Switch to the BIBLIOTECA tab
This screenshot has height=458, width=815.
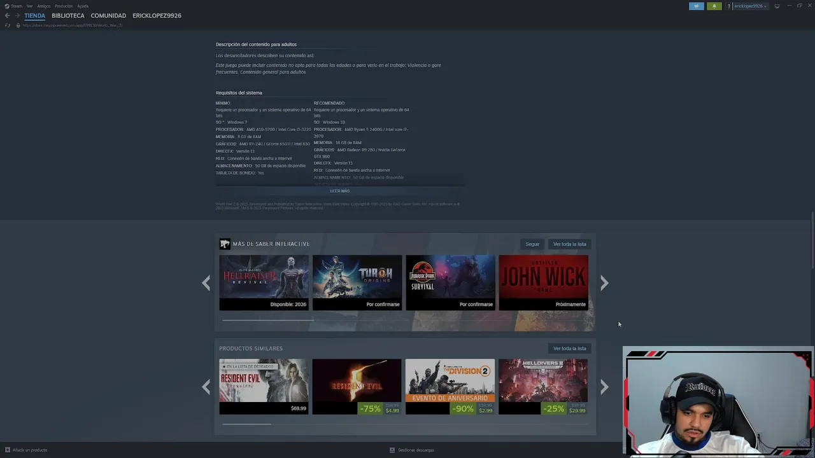point(68,15)
